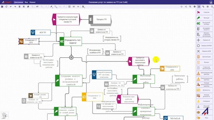Select the blue IT-system node near center
214x120 pixels.
pos(102,75)
